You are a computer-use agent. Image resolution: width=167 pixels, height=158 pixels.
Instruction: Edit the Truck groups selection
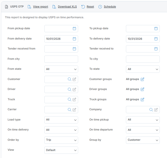tap(142, 99)
